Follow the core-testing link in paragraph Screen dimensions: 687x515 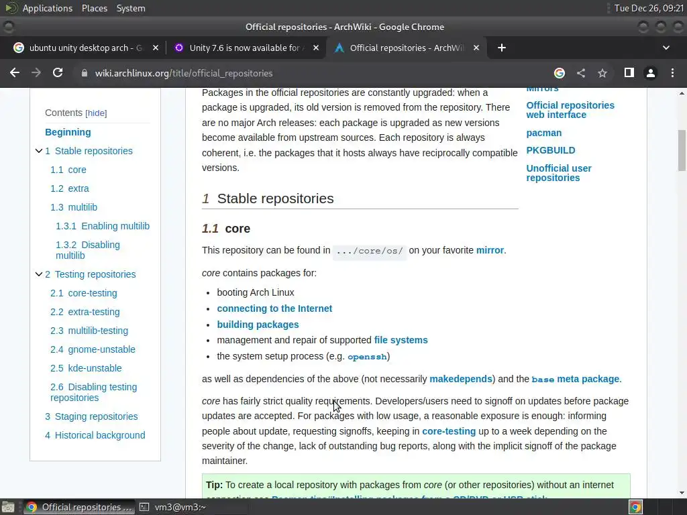point(449,431)
